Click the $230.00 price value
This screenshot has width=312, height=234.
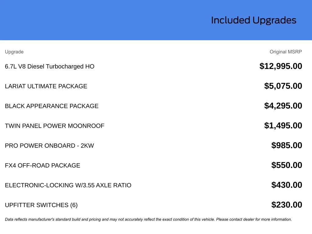287,205
